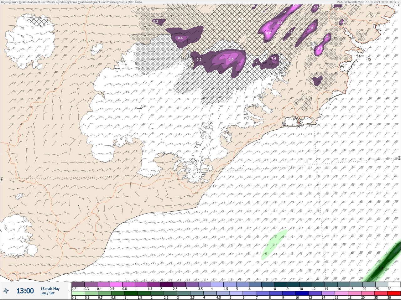This screenshot has height=300, width=401.
Task: Select the light purple lower legend swatch labeled 14
Action: point(328,294)
